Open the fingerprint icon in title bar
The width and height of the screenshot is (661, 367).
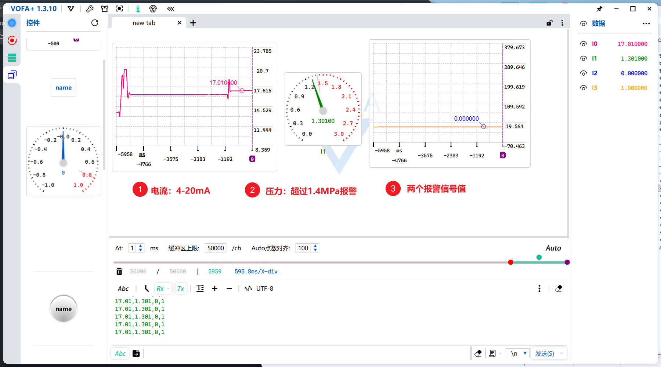[x=153, y=9]
